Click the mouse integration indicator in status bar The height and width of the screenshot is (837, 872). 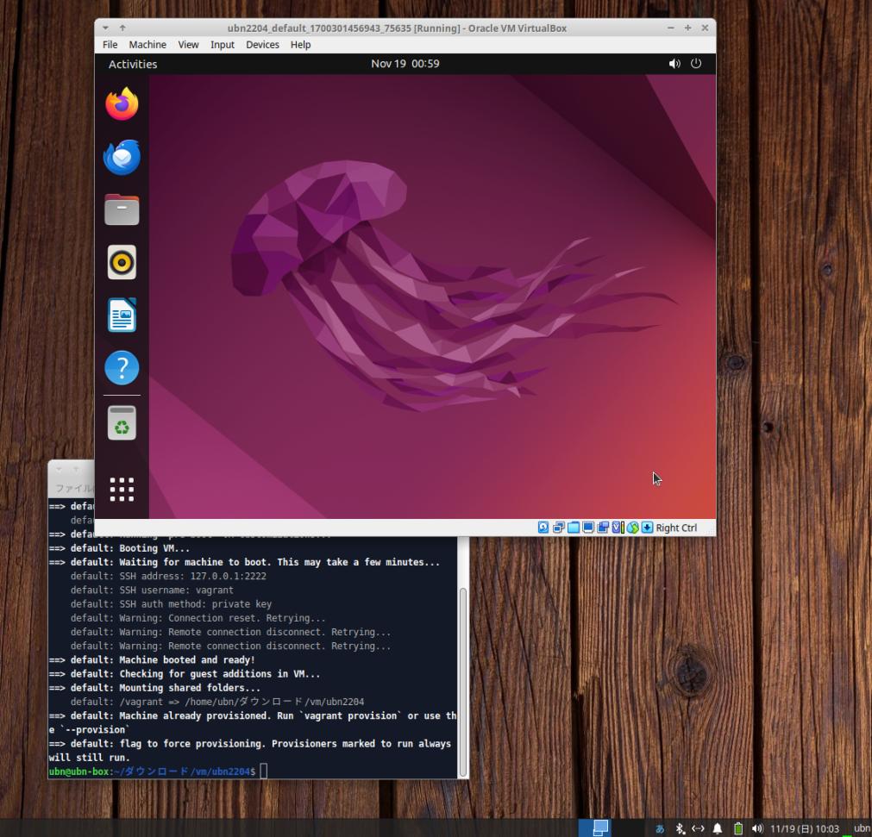632,528
